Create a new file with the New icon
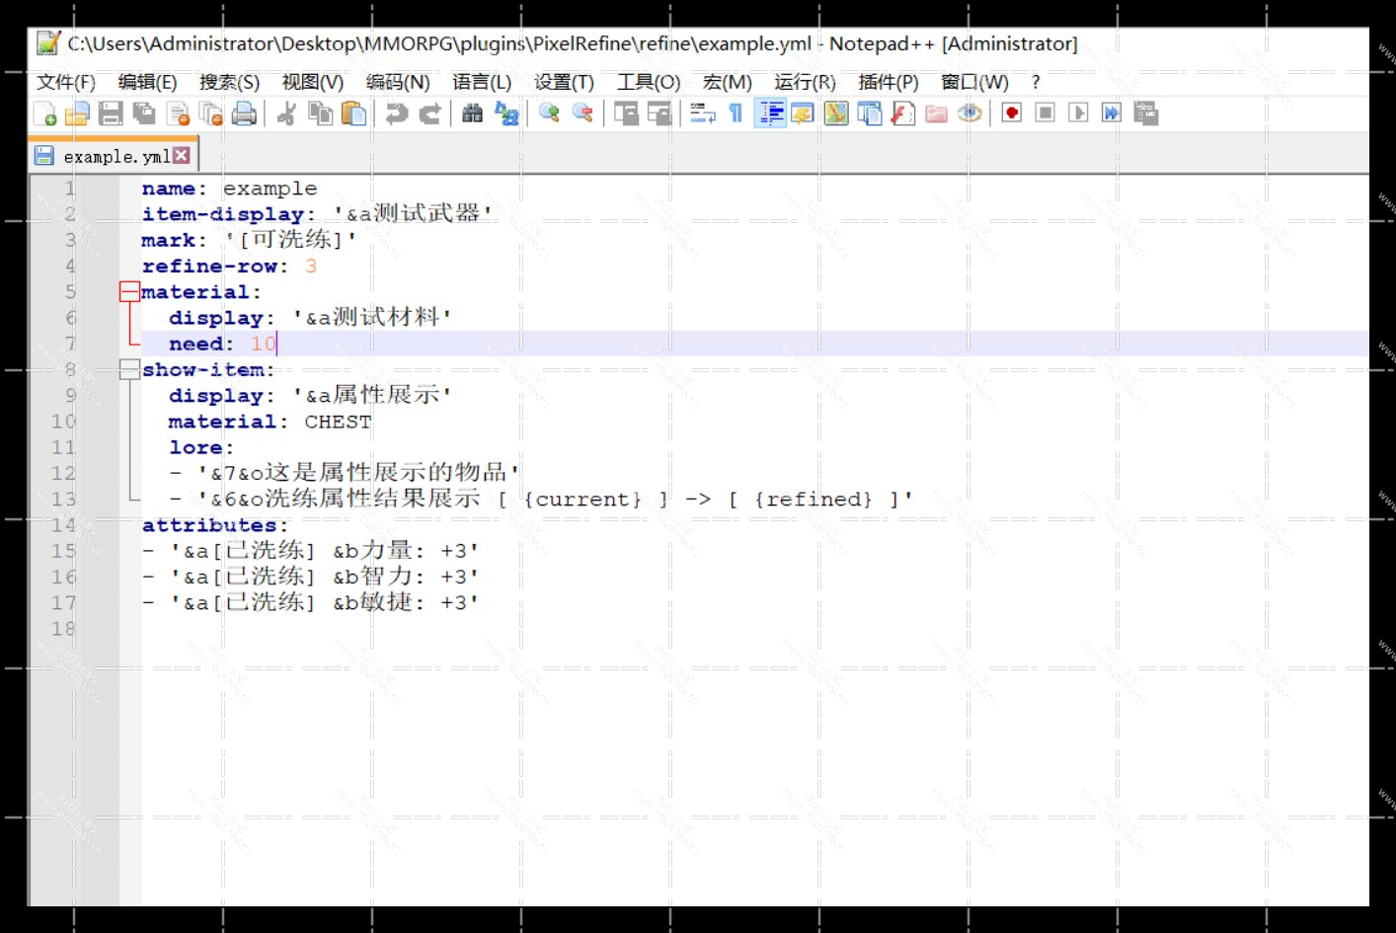The height and width of the screenshot is (933, 1396). (x=44, y=115)
